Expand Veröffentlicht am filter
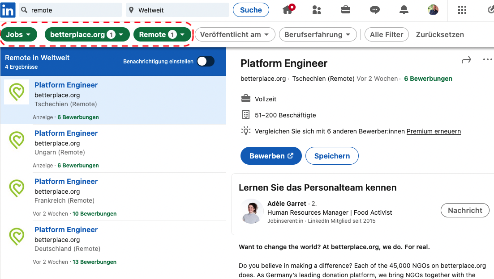 [235, 34]
